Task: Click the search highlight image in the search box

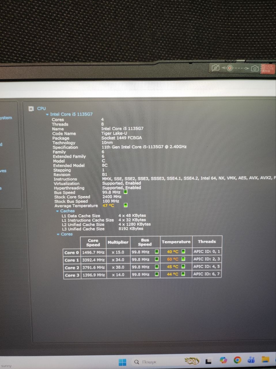Action: click(x=192, y=361)
